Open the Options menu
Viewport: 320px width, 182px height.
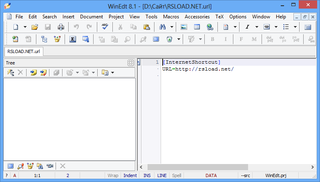[x=238, y=17]
